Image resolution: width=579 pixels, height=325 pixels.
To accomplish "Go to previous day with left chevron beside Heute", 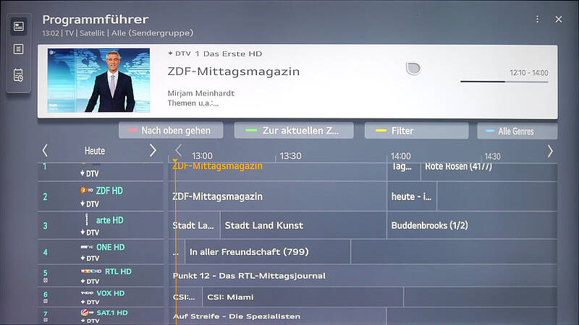I will tap(45, 150).
